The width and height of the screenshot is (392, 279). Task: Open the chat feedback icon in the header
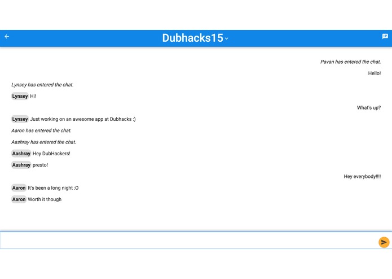tap(385, 37)
